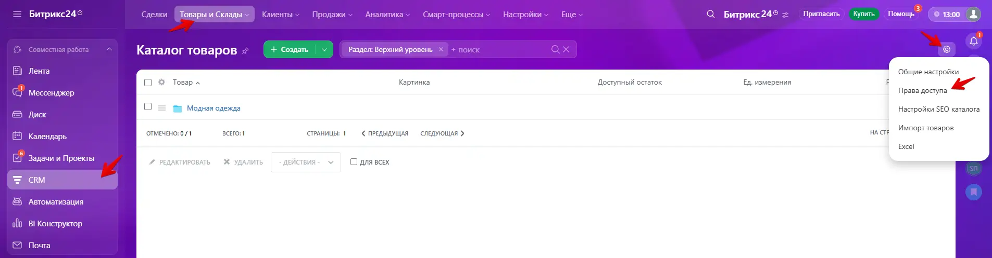The height and width of the screenshot is (258, 992).
Task: Open catalog settings gear icon
Action: click(x=946, y=50)
